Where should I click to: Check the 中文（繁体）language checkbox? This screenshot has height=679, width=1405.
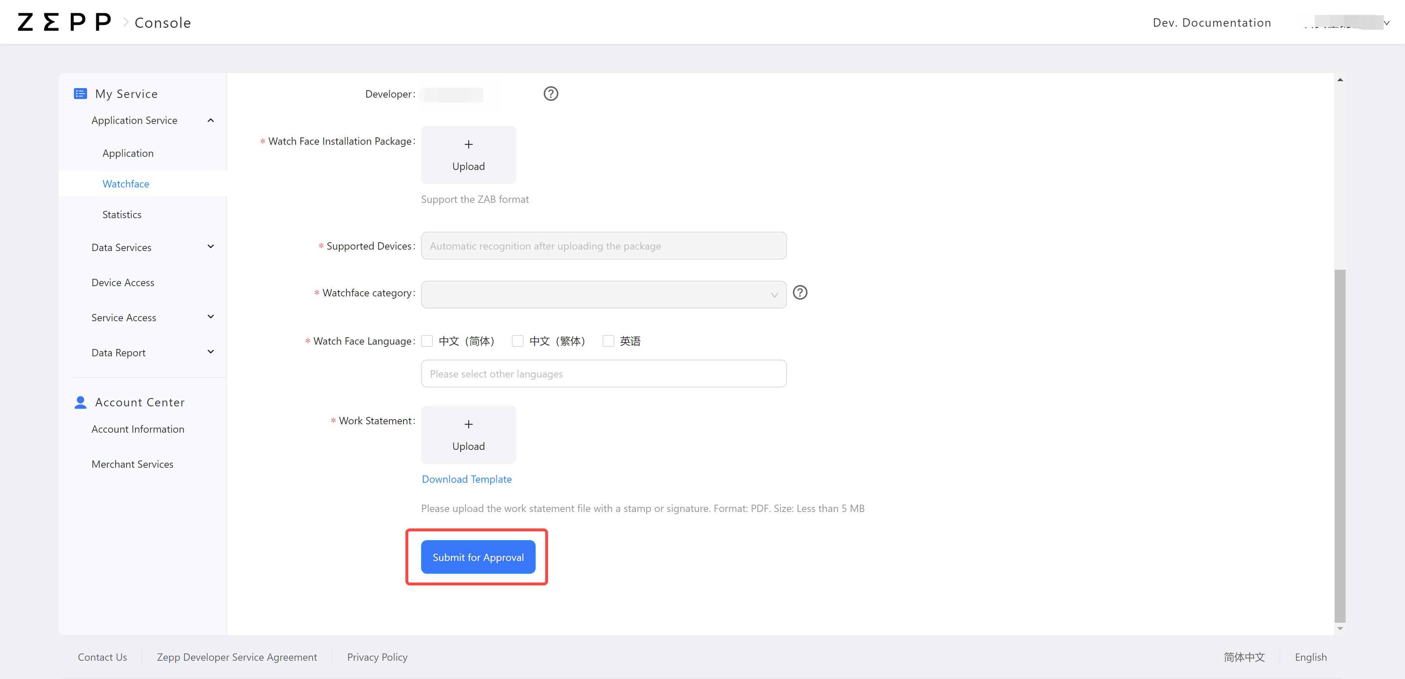click(518, 341)
